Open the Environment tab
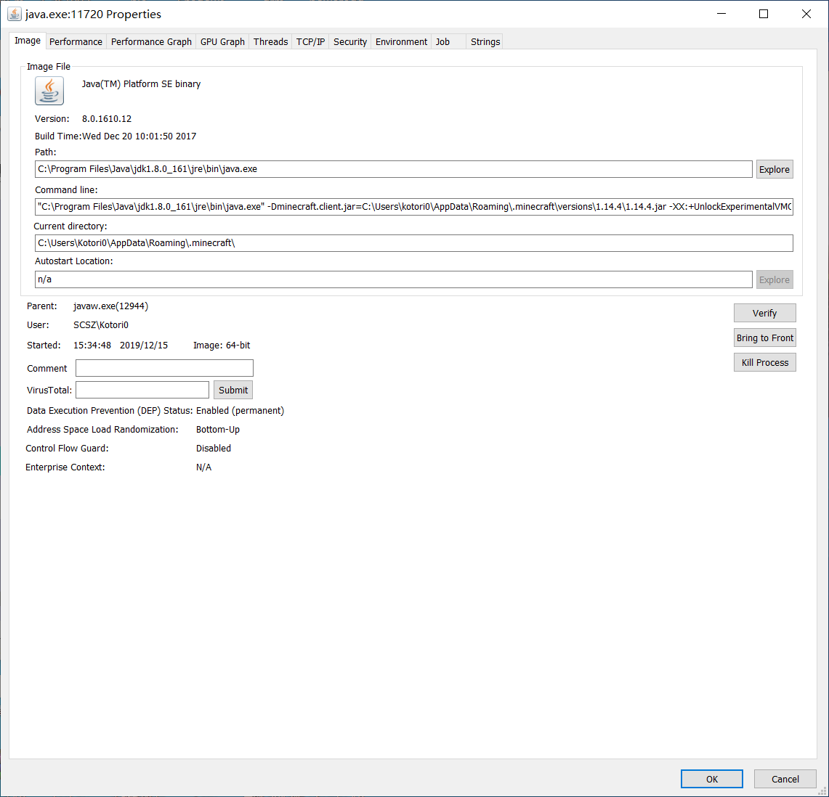829x797 pixels. pyautogui.click(x=400, y=41)
